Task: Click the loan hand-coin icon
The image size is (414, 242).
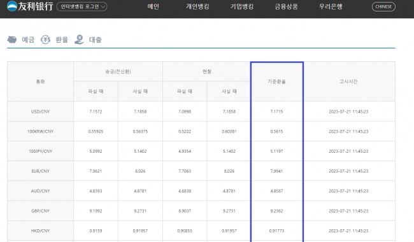Action: point(79,39)
